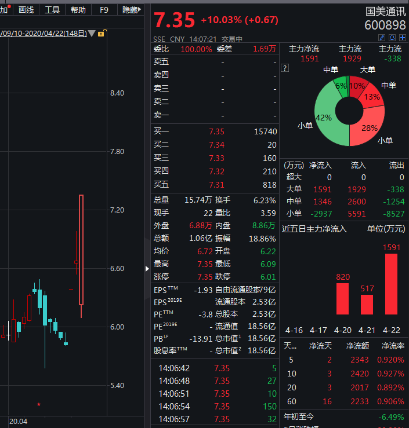The width and height of the screenshot is (409, 428).
Task: Click the 4-20 bar labeled 820
Action: click(x=342, y=299)
